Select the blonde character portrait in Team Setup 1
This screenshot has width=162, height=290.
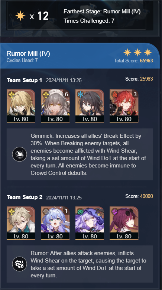tap(21, 106)
